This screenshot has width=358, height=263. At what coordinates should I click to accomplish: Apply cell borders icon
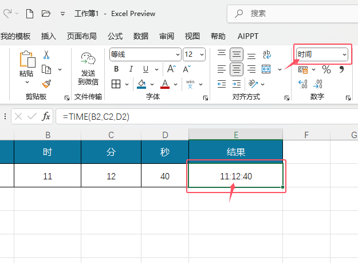pyautogui.click(x=116, y=84)
